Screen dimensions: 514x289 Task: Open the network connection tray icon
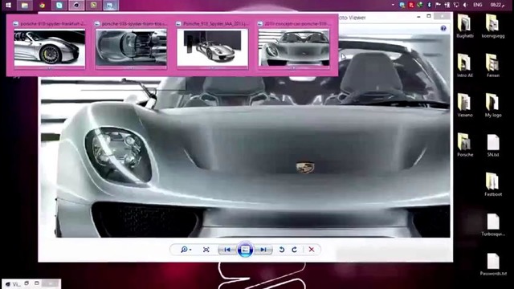[x=456, y=5]
